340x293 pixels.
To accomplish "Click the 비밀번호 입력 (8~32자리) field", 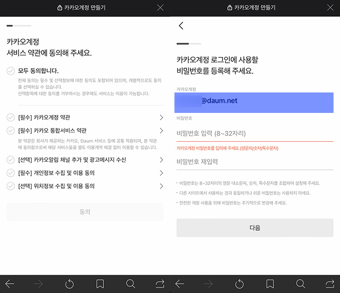I will [x=255, y=133].
